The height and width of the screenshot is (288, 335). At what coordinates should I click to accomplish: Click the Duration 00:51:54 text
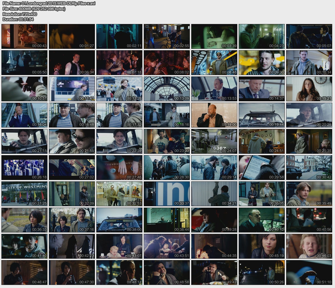tap(18, 19)
